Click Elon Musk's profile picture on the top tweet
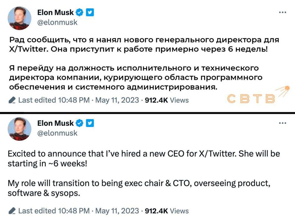The image size is (295, 221). (19, 18)
